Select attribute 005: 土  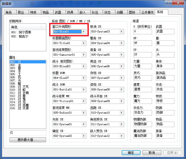point(28,74)
